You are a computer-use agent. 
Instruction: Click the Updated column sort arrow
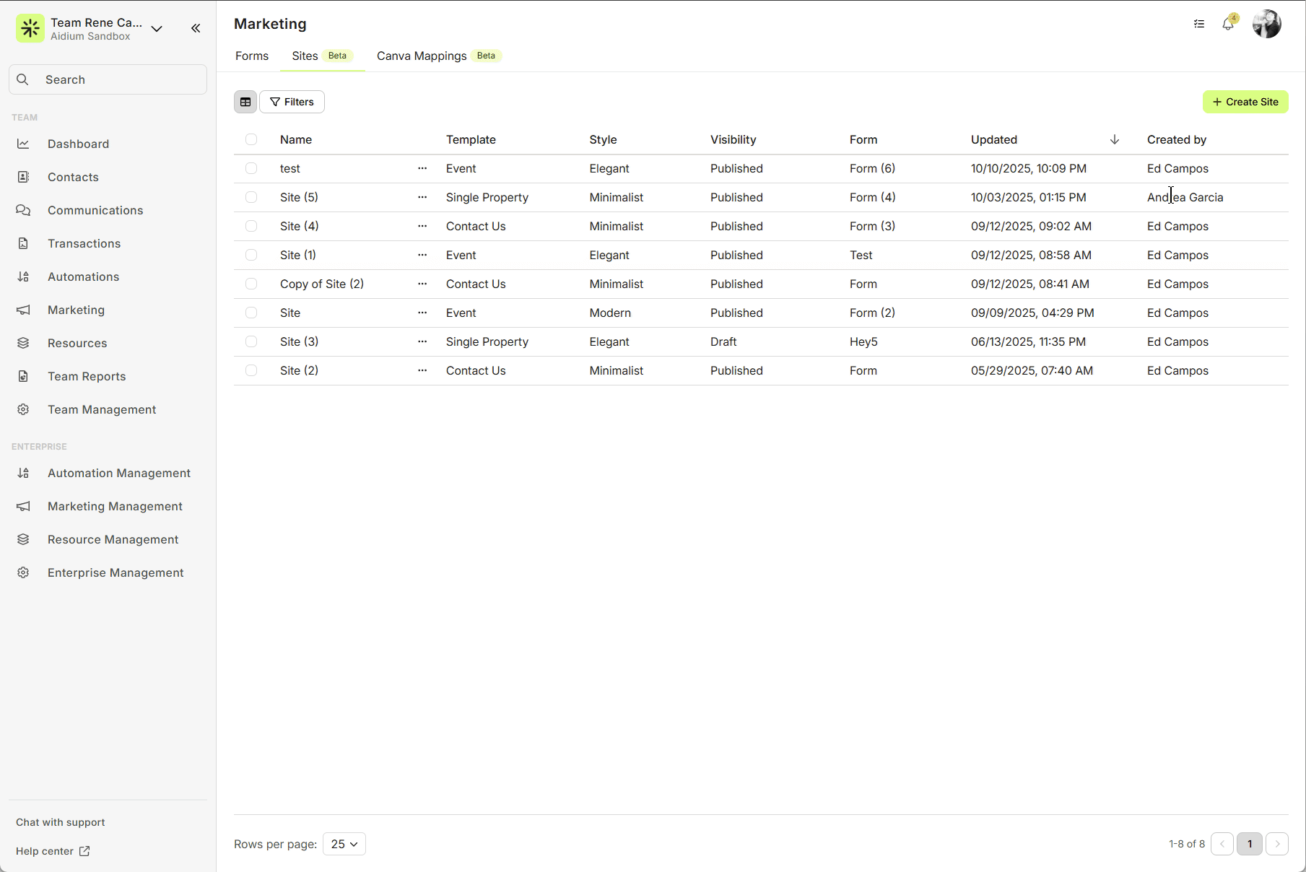tap(1114, 139)
